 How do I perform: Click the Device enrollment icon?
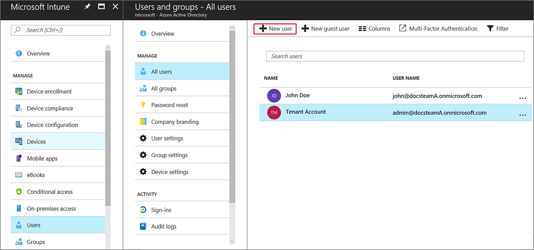click(19, 91)
